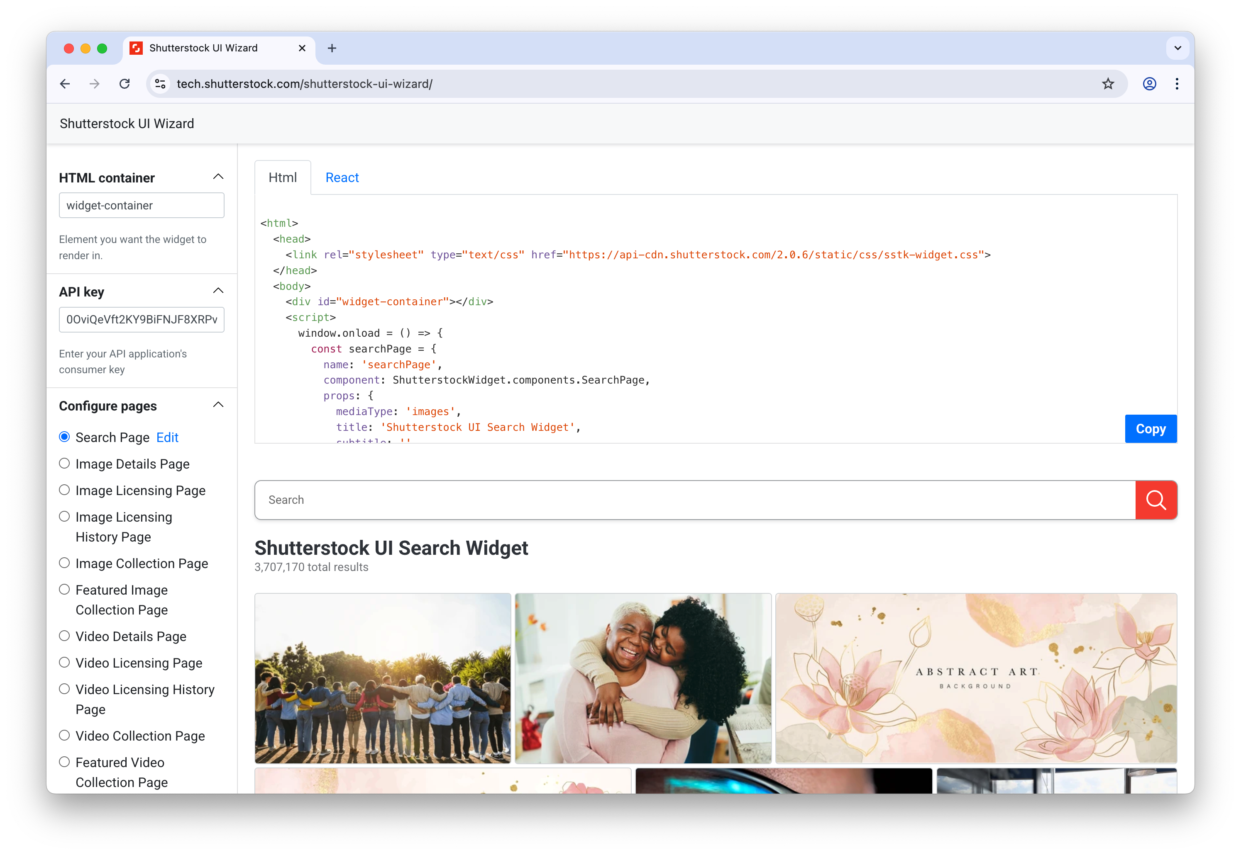
Task: Click the browser back arrow
Action: [65, 84]
